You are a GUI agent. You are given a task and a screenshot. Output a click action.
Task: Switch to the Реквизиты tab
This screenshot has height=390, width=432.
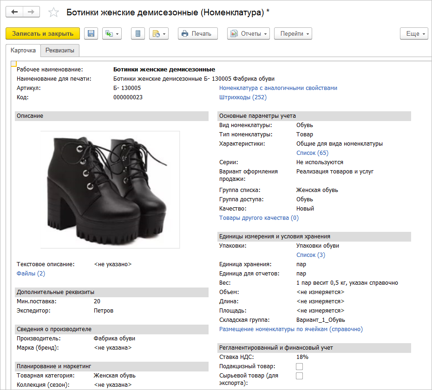tap(60, 50)
